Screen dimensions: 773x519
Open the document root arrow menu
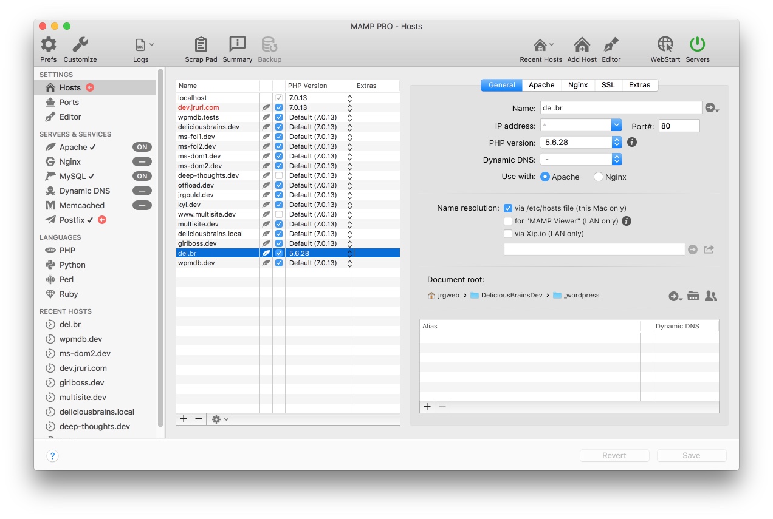tap(675, 296)
